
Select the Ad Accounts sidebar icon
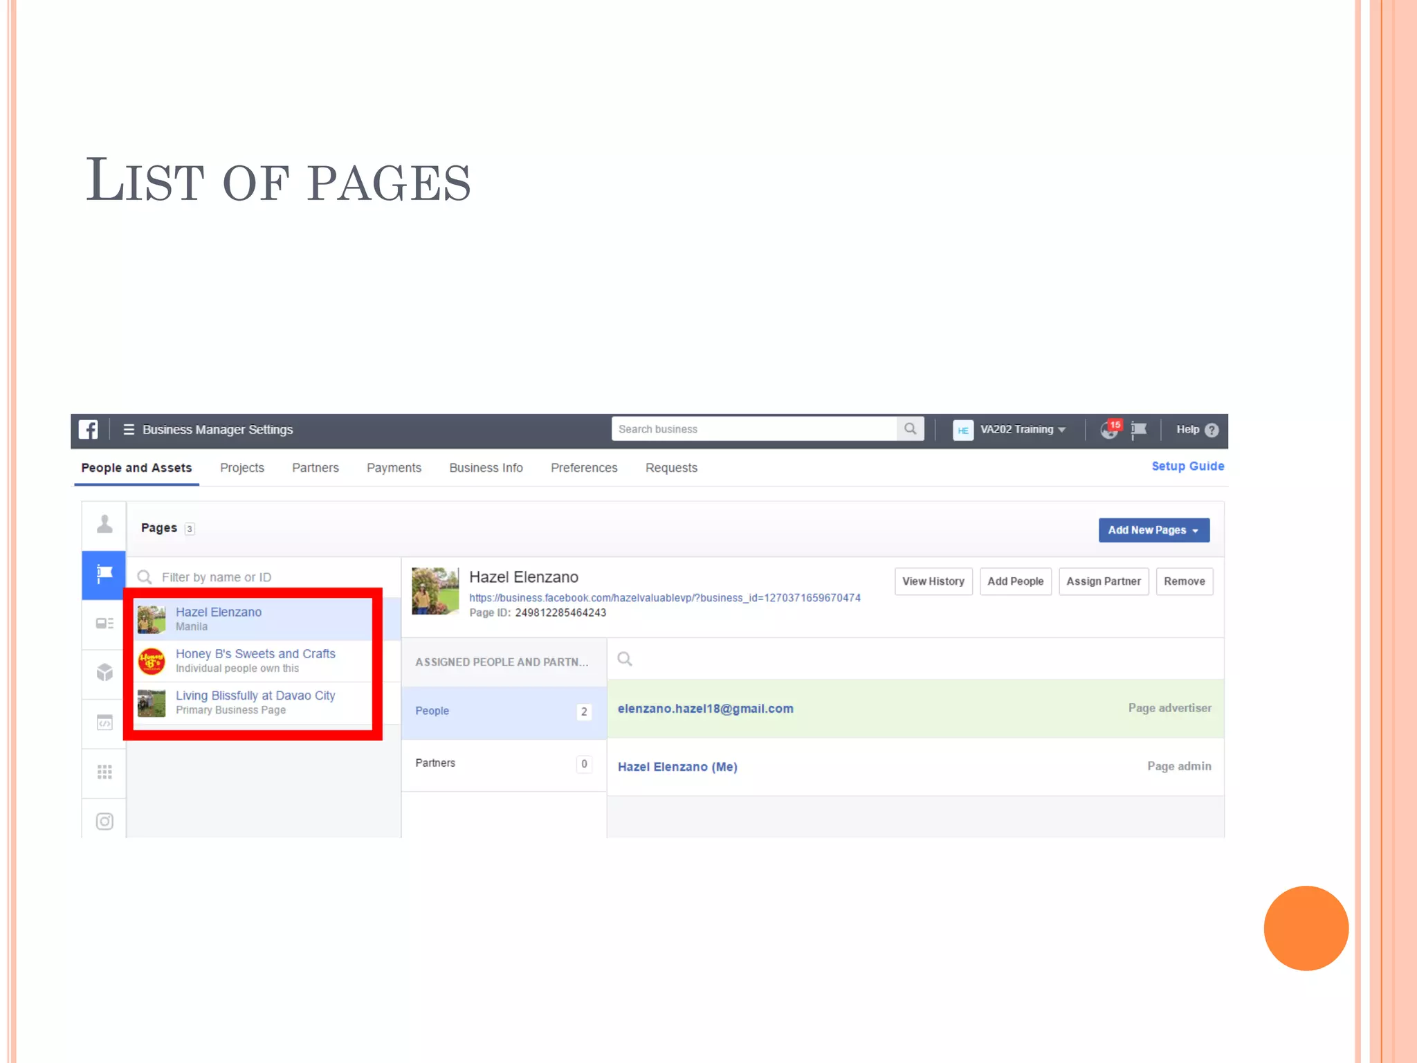(104, 624)
